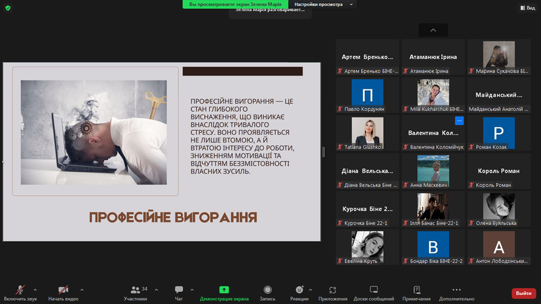Viewport: 541px width, 304px height.
Task: Turn on camera with Начать видео
Action: click(x=63, y=292)
